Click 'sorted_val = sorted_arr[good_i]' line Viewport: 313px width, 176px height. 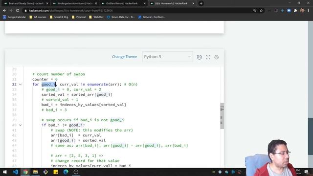click(77, 94)
